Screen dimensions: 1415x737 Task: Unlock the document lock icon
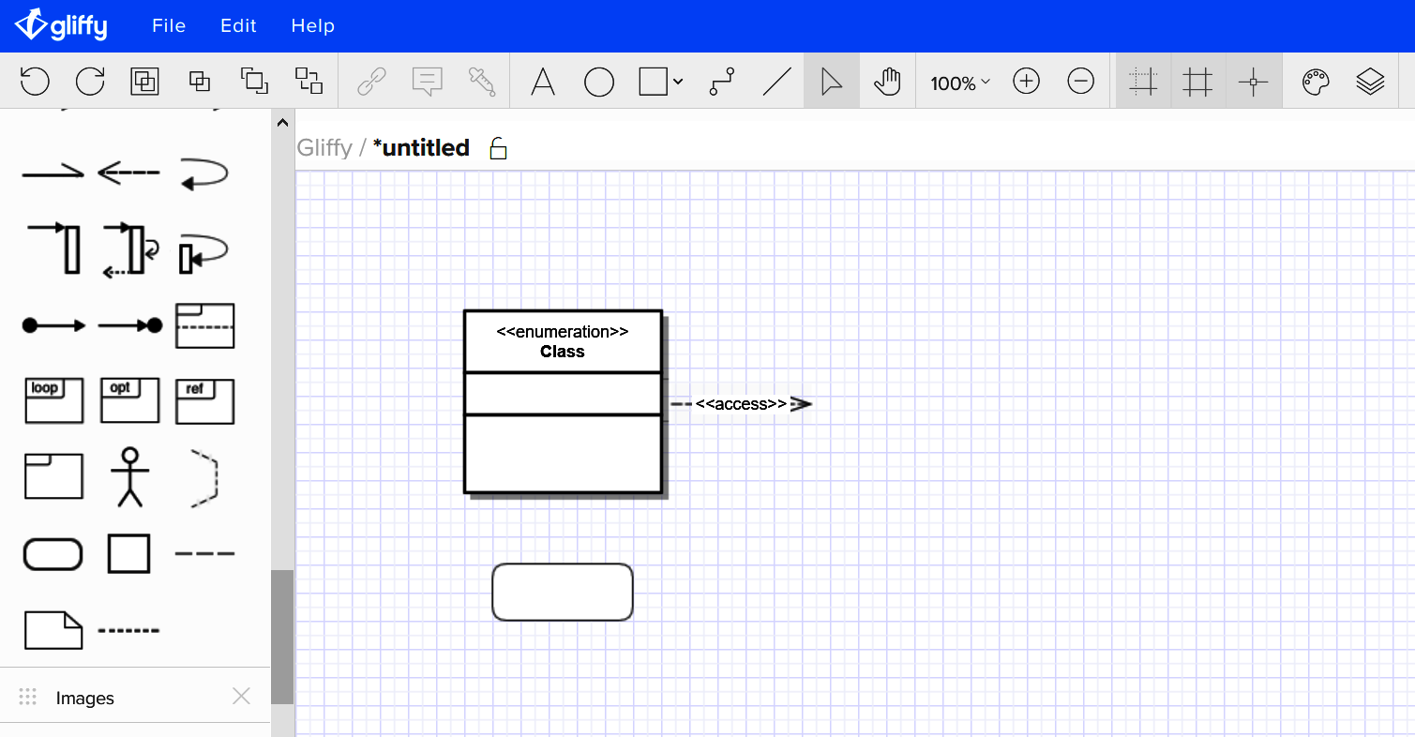coord(497,148)
